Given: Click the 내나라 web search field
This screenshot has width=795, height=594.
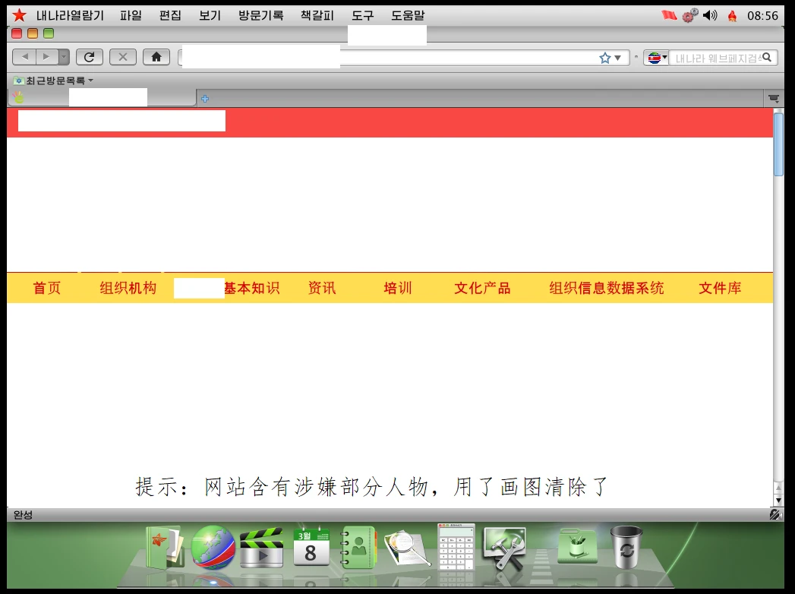Looking at the screenshot, I should pos(716,58).
